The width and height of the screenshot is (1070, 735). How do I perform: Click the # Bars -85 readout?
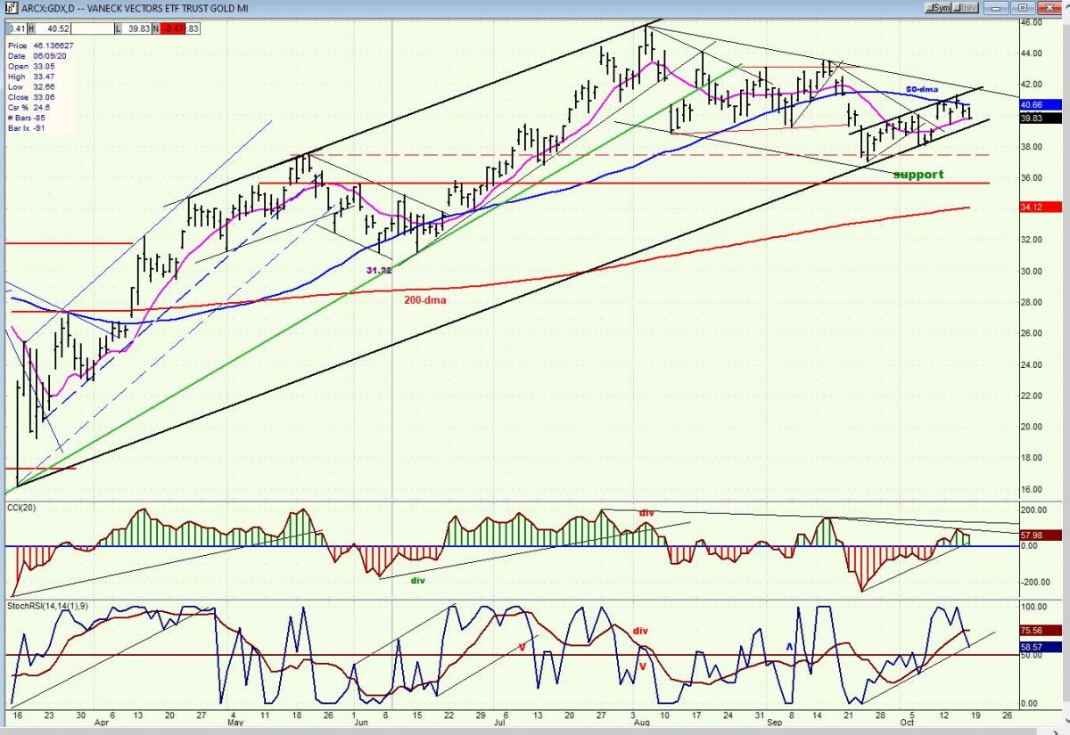[27, 118]
